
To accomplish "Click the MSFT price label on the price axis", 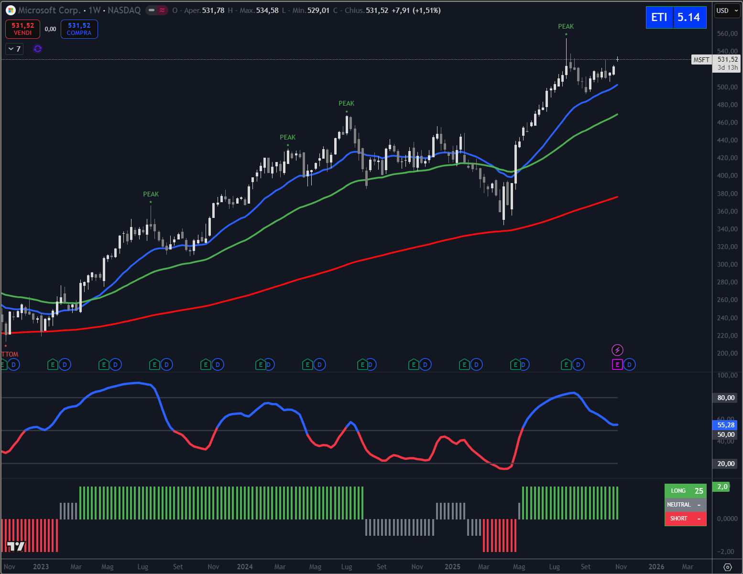I will coord(701,60).
